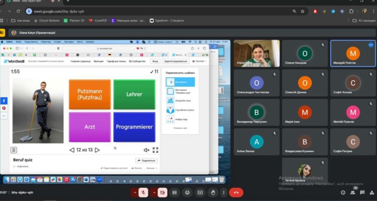Click the Поделиться share button
The height and width of the screenshot is (201, 377).
[146, 161]
